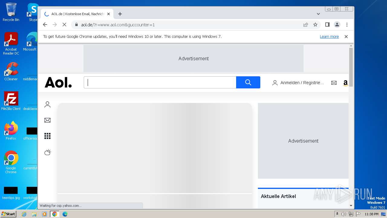387x218 pixels.
Task: Open the mail icon in AOL header
Action: (334, 83)
